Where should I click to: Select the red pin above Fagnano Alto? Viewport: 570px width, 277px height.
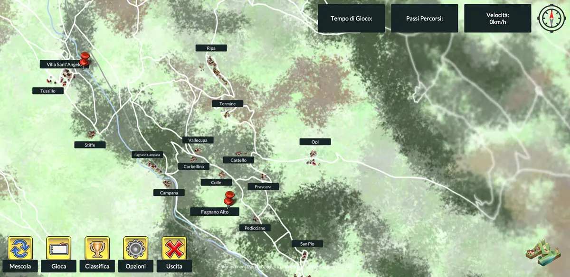point(230,199)
